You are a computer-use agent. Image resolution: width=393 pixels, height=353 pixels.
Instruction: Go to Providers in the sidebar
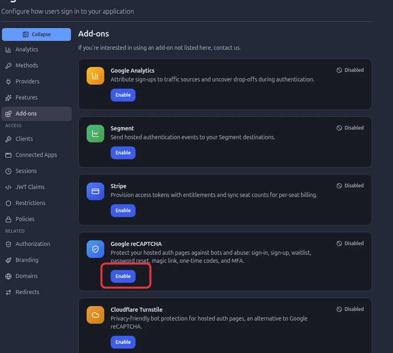point(36,81)
